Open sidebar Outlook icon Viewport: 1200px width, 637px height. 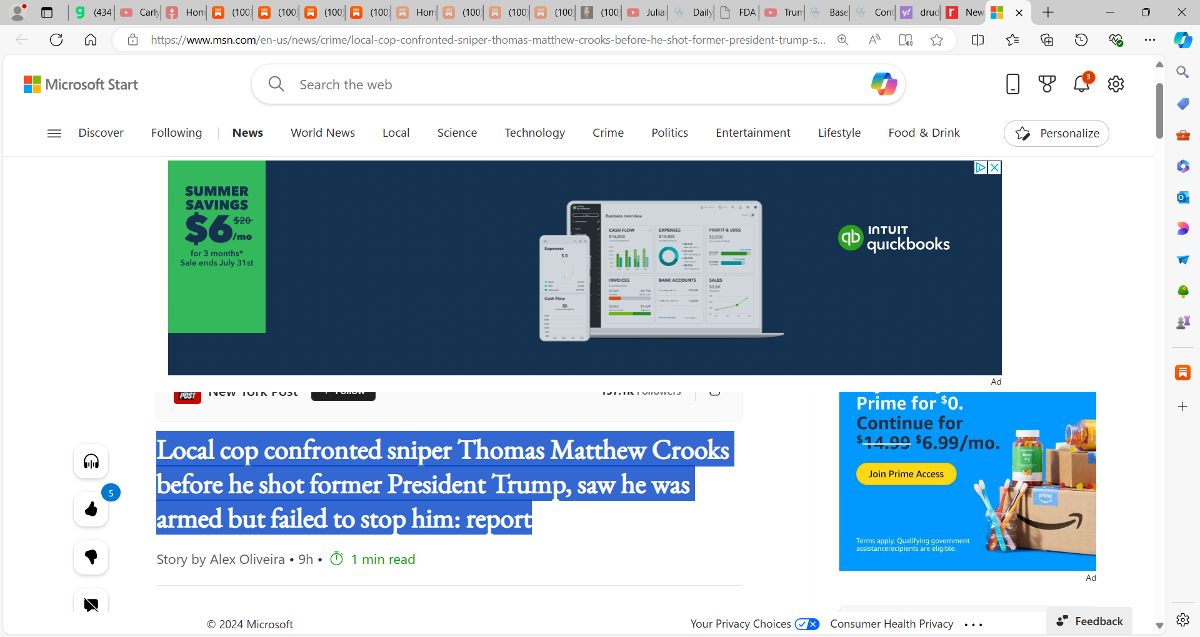tap(1182, 197)
